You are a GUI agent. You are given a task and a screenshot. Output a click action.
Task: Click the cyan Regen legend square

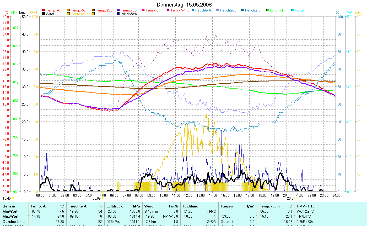[293, 10]
